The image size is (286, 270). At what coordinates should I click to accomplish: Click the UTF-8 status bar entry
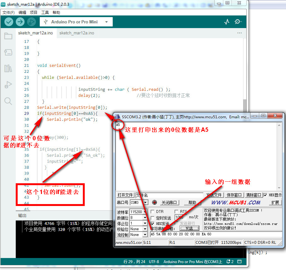click(x=154, y=261)
